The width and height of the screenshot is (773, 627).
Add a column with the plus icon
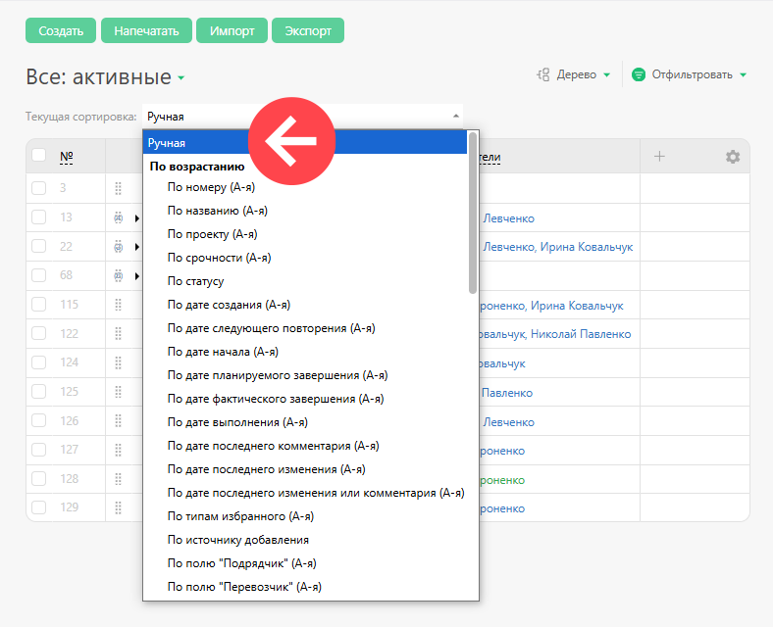(x=659, y=157)
